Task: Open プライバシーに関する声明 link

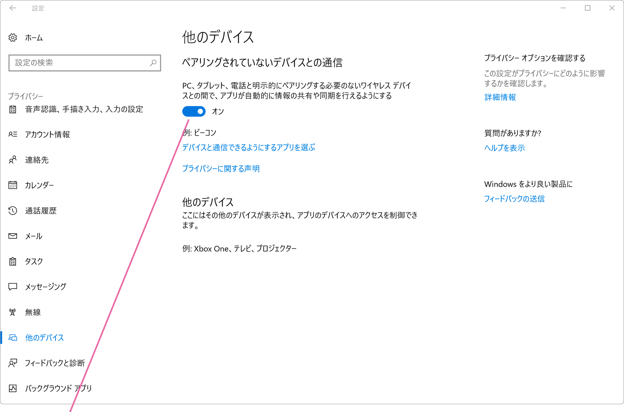Action: coord(221,169)
